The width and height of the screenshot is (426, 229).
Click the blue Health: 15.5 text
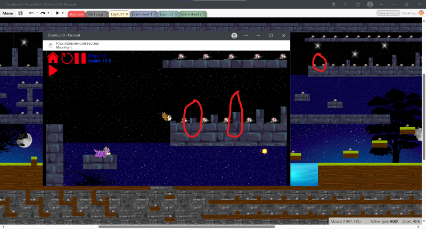coord(99,61)
